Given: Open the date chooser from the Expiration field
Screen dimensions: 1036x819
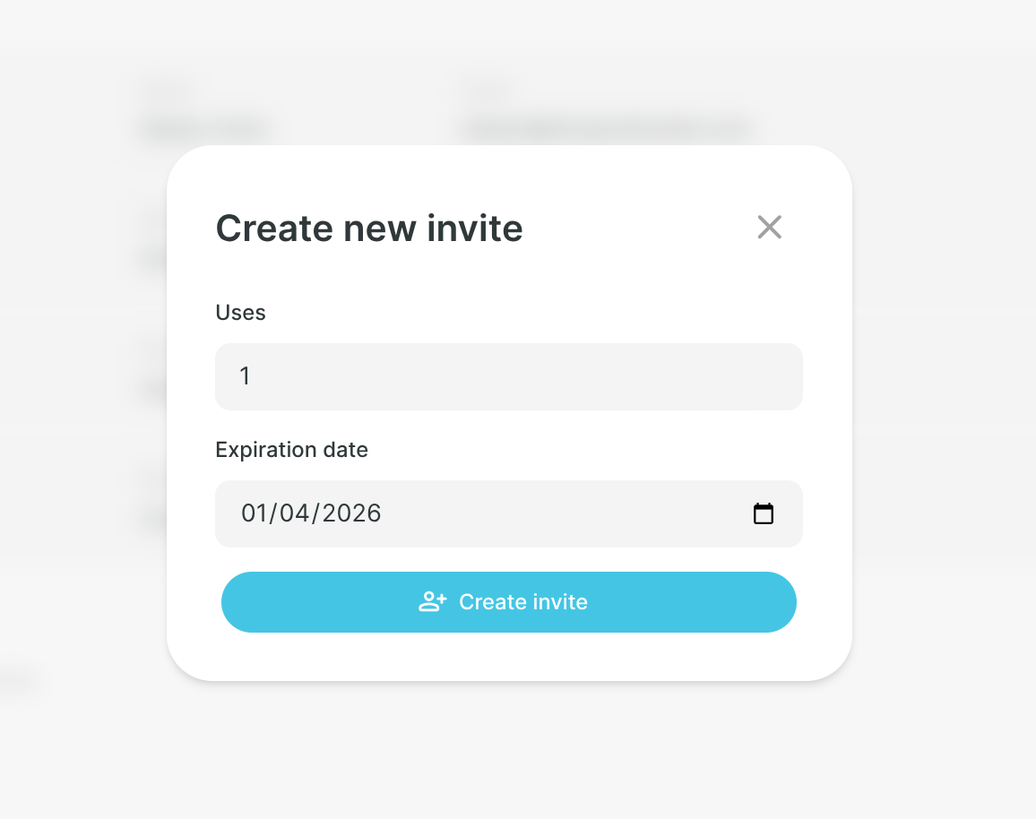Looking at the screenshot, I should point(764,513).
